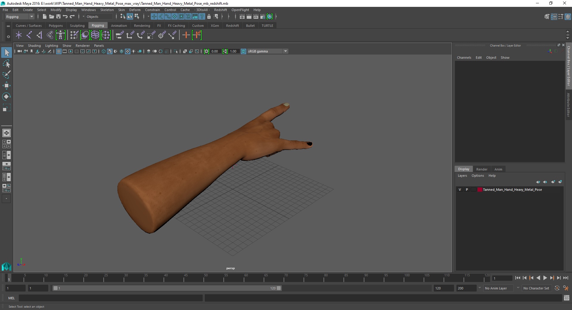Click the Insert Joint shelf icon

coord(29,35)
